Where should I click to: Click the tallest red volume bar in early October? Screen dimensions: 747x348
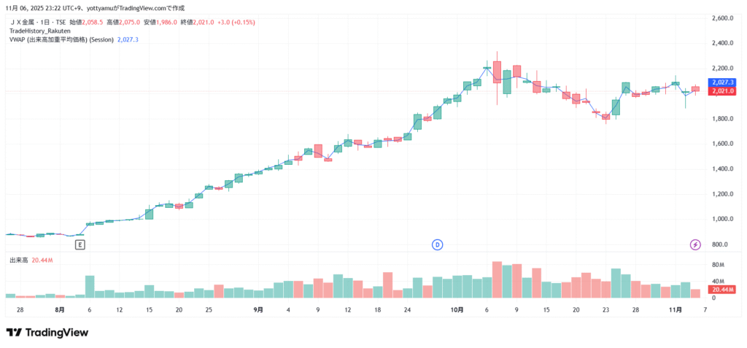tap(497, 279)
